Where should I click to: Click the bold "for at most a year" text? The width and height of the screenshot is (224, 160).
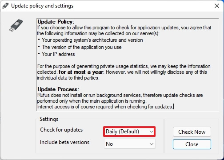81,72
